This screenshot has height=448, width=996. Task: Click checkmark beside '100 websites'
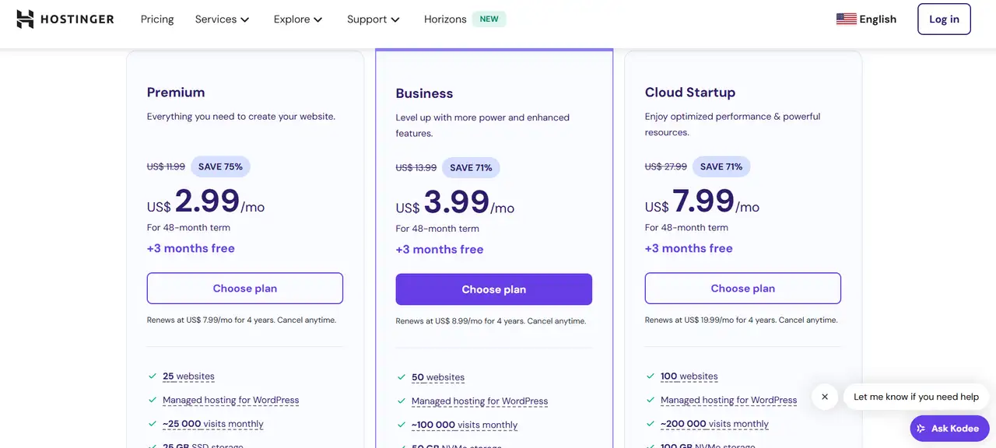tap(651, 376)
